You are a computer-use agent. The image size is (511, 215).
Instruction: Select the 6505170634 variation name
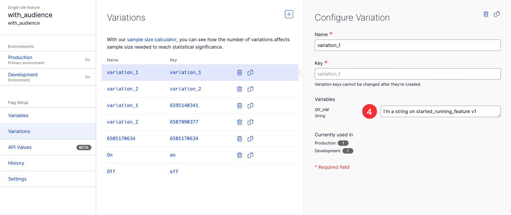pos(121,138)
